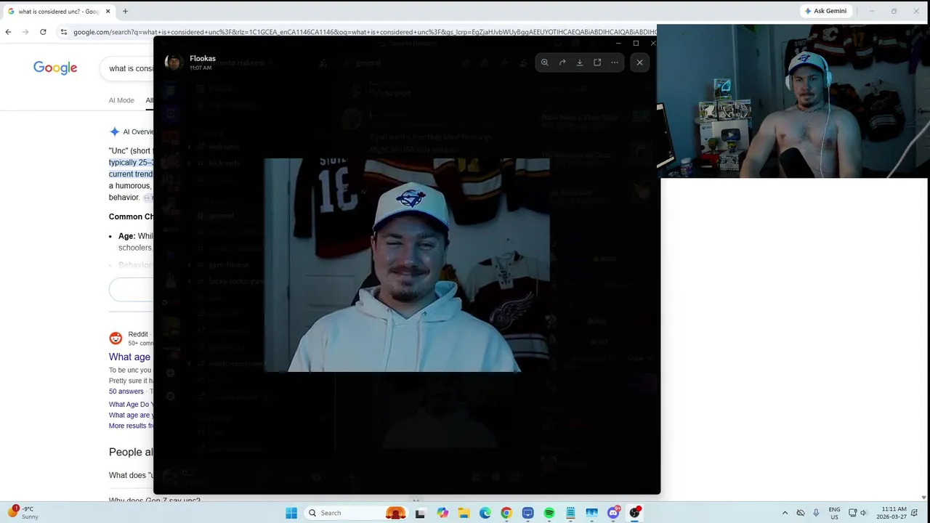The width and height of the screenshot is (930, 523).
Task: Open Spotify from the taskbar
Action: [x=549, y=513]
